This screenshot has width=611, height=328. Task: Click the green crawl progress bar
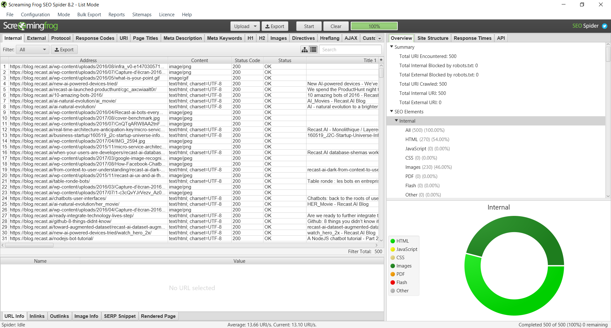pyautogui.click(x=374, y=26)
